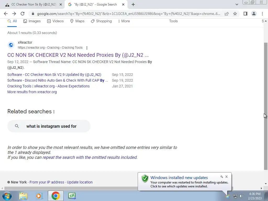
Task: Open Chrome's three-dot menu
Action: click(x=262, y=14)
